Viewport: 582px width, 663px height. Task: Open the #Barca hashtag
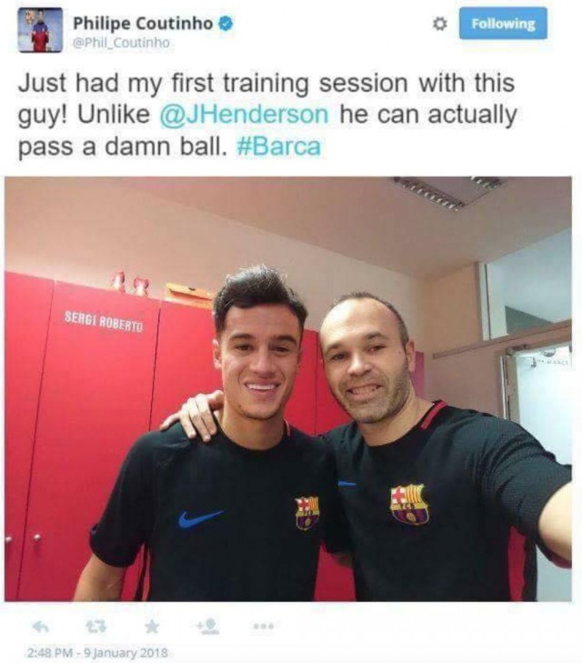coord(278,146)
